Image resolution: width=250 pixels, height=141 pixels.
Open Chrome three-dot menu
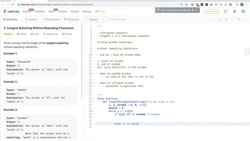247,5
